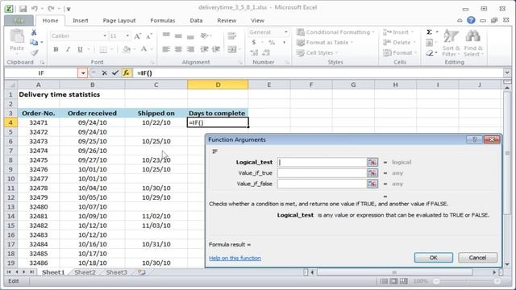Viewport: 516px width, 290px height.
Task: Click the AutoSum sigma icon
Action: click(429, 32)
